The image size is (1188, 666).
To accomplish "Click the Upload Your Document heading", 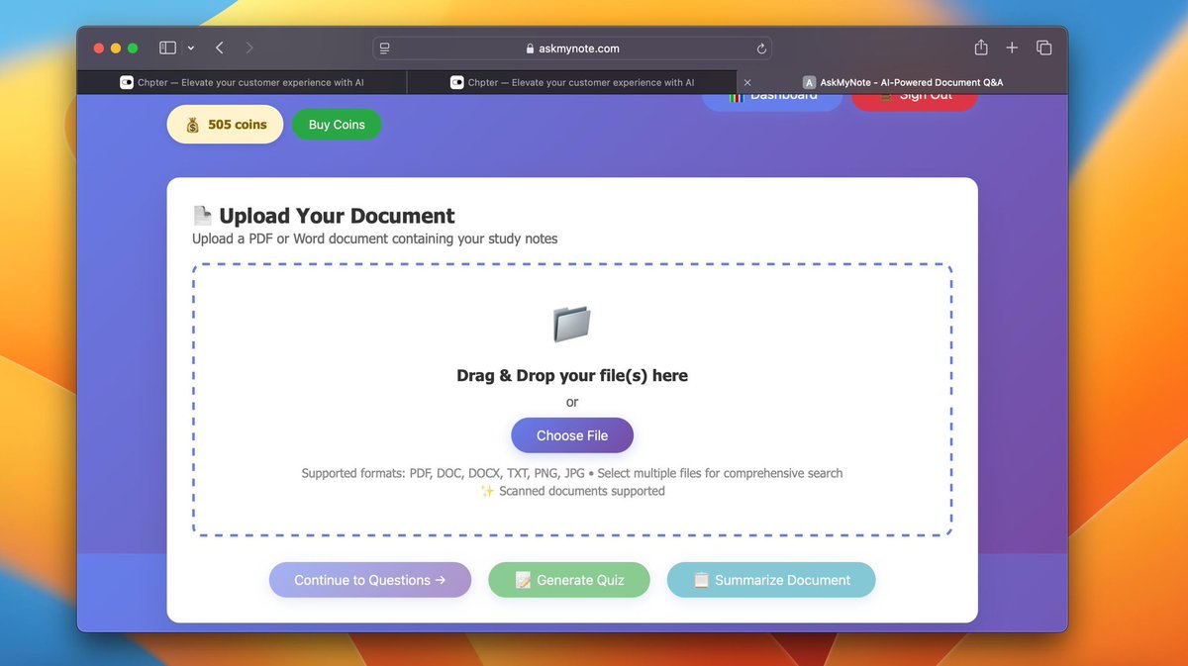I will (x=324, y=216).
